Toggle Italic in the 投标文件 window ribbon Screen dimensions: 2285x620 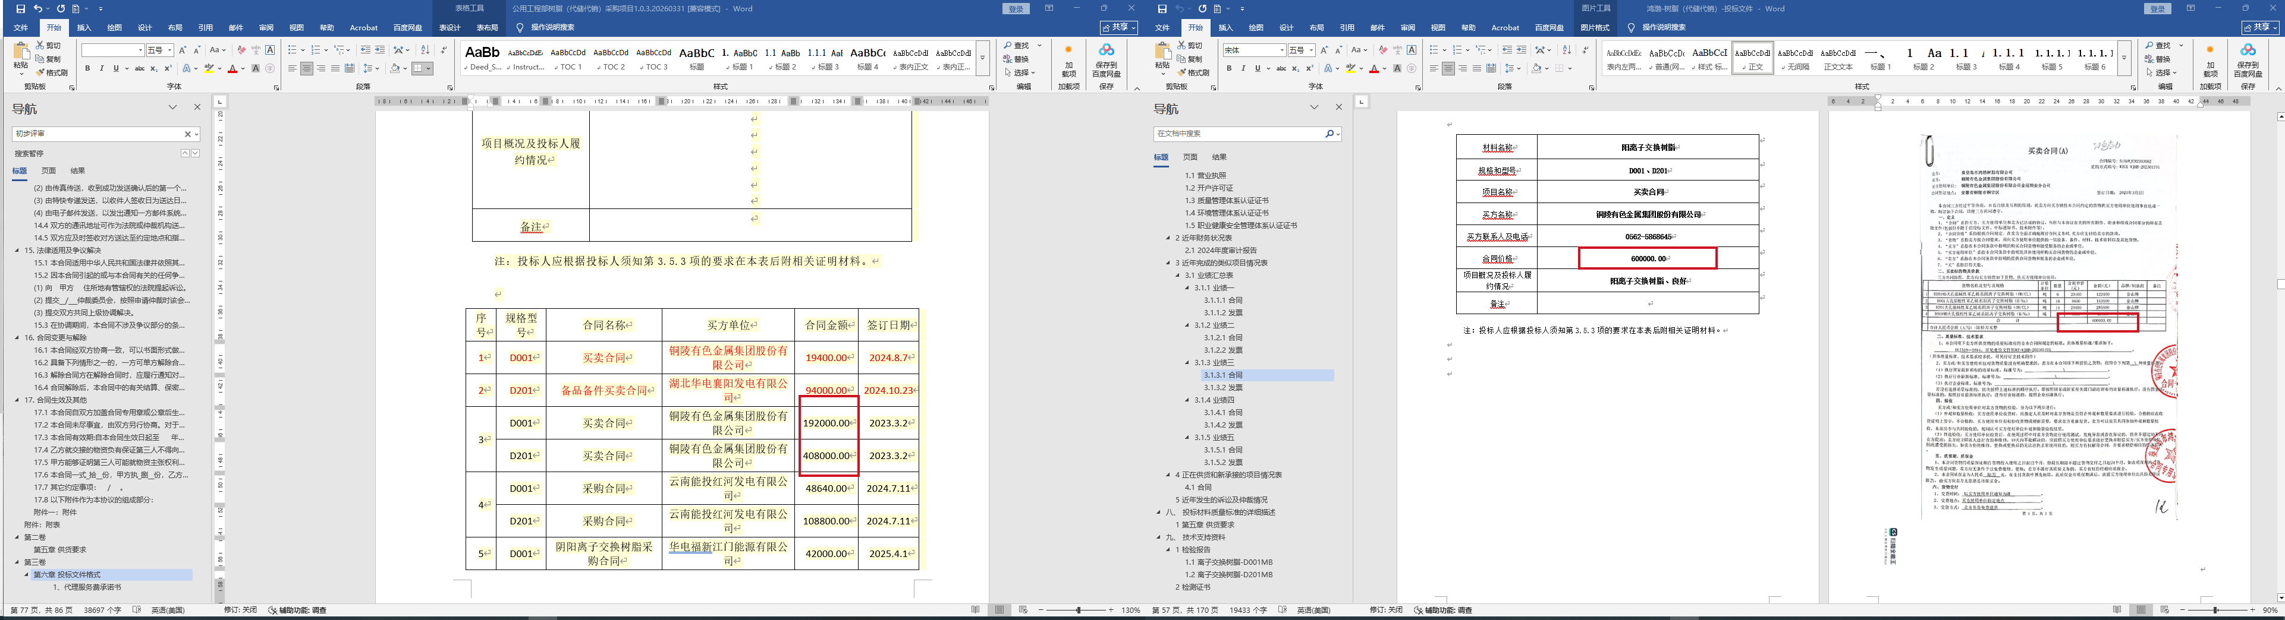(1243, 68)
